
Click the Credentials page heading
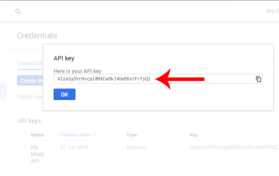(x=37, y=36)
